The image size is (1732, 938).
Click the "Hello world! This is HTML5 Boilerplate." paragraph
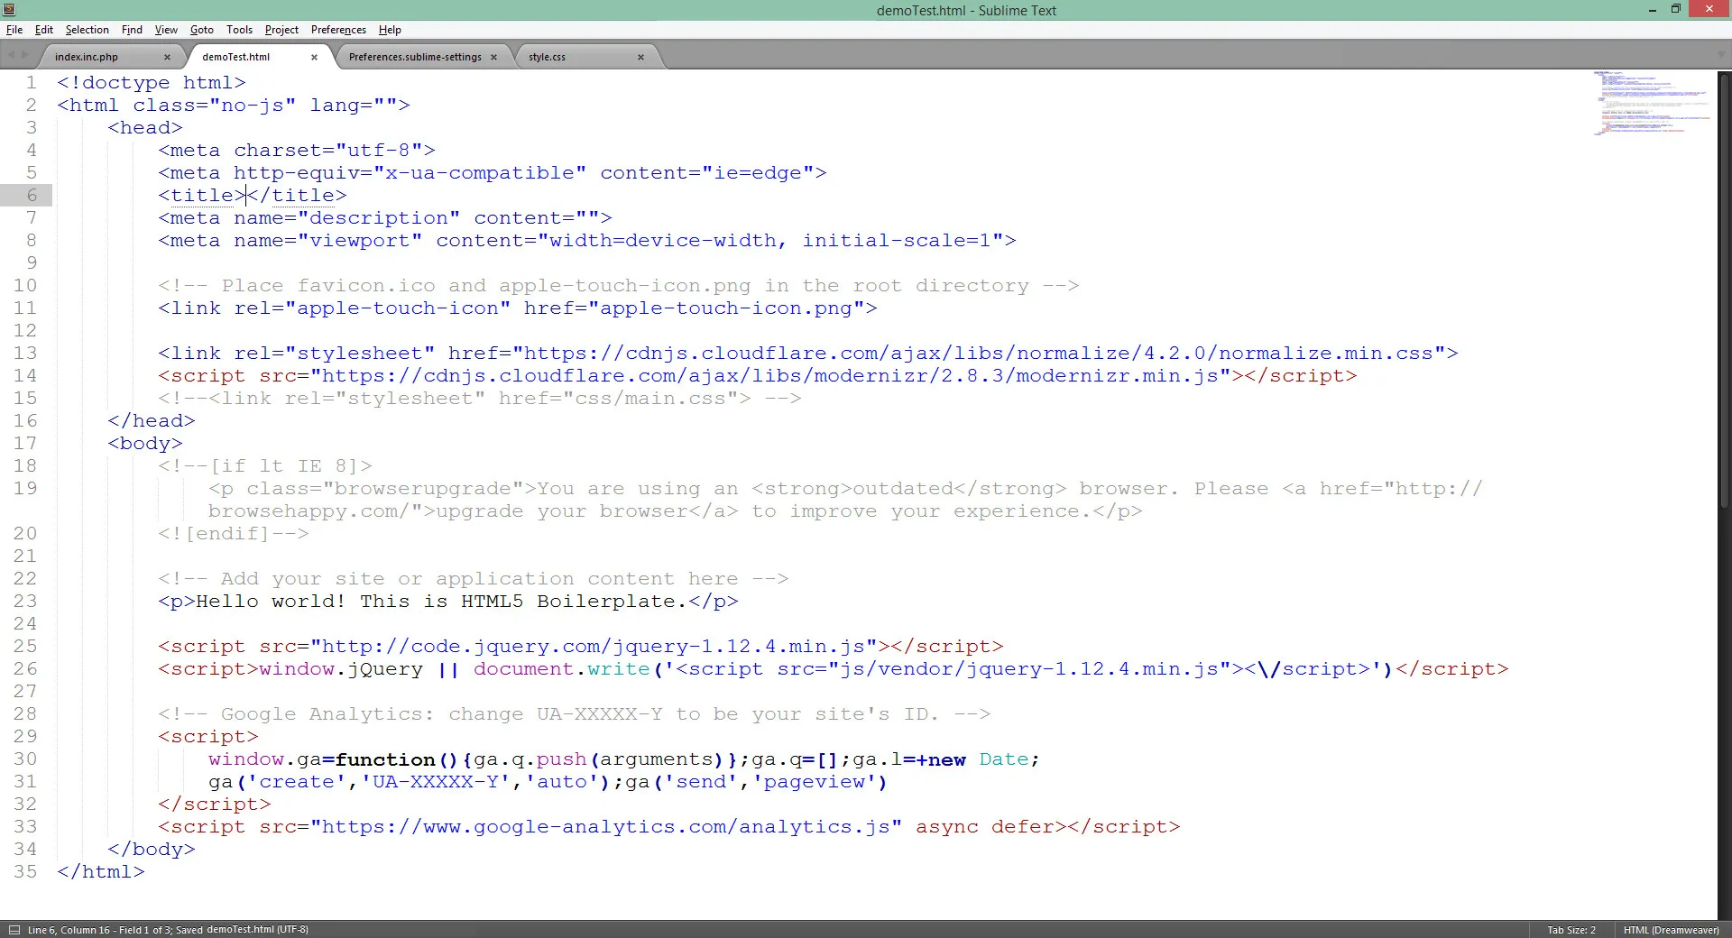448,602
